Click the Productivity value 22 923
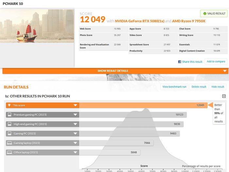 (167, 51)
